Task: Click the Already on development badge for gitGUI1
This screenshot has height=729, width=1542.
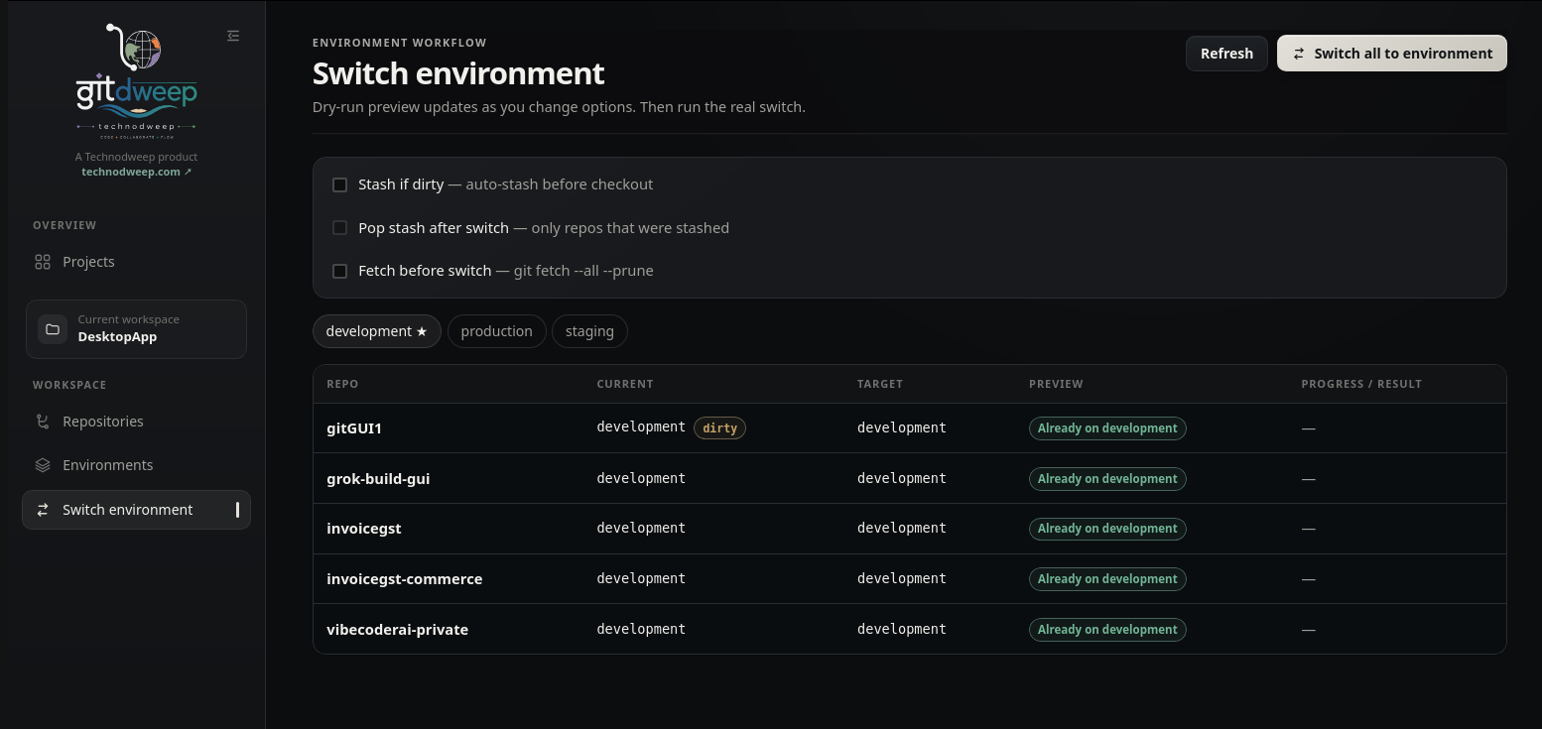Action: pos(1107,428)
